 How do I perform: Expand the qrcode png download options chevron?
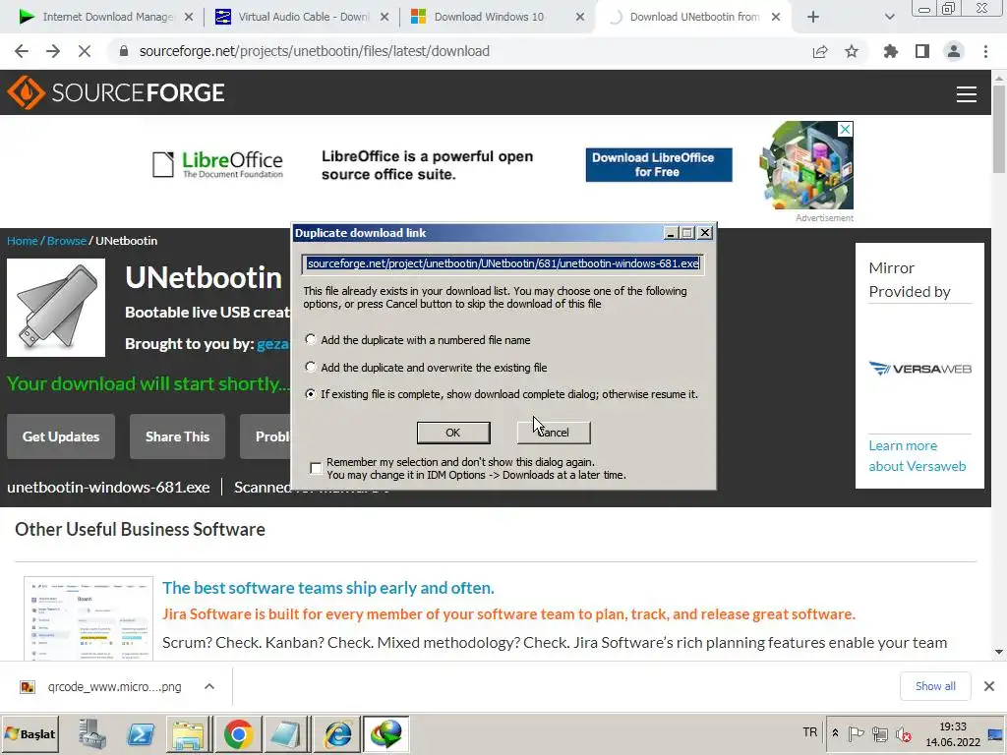pos(209,686)
